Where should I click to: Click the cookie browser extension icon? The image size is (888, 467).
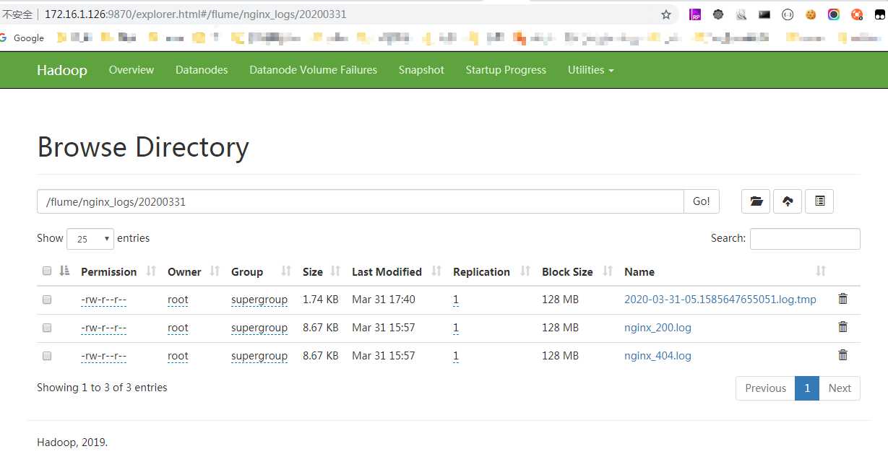pos(811,14)
